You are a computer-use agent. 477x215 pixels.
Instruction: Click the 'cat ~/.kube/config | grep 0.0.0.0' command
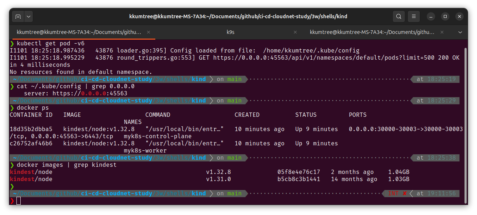[x=76, y=86]
